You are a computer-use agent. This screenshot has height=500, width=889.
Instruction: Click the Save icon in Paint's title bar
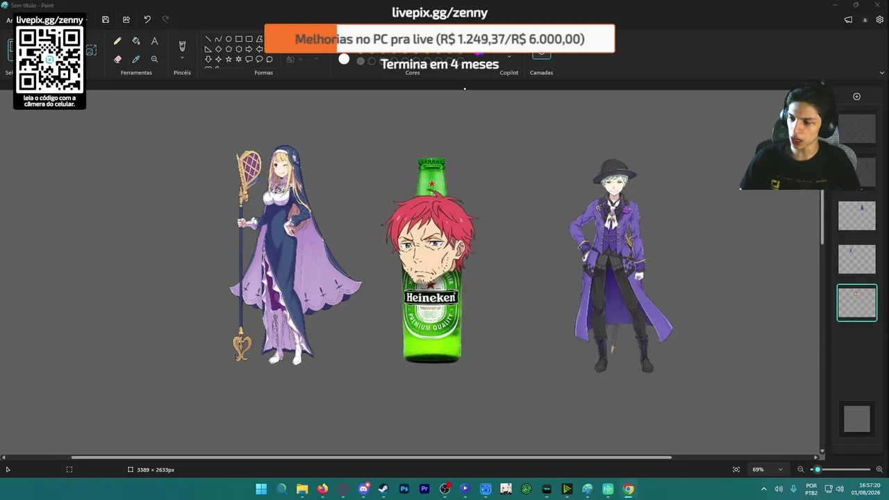click(x=106, y=19)
